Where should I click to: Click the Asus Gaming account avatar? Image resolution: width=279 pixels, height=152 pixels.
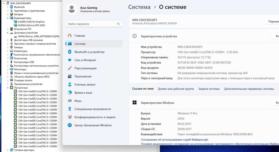72,9
